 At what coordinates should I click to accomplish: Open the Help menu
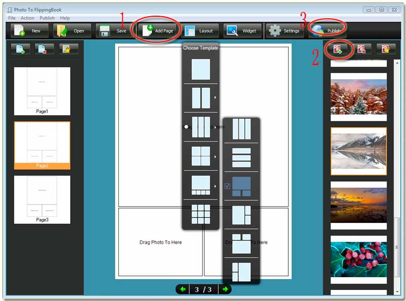point(65,18)
